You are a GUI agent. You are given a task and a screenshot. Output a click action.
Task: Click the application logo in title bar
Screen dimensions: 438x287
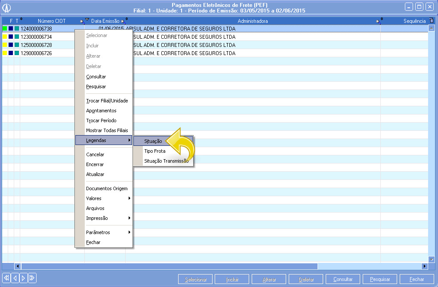point(7,7)
